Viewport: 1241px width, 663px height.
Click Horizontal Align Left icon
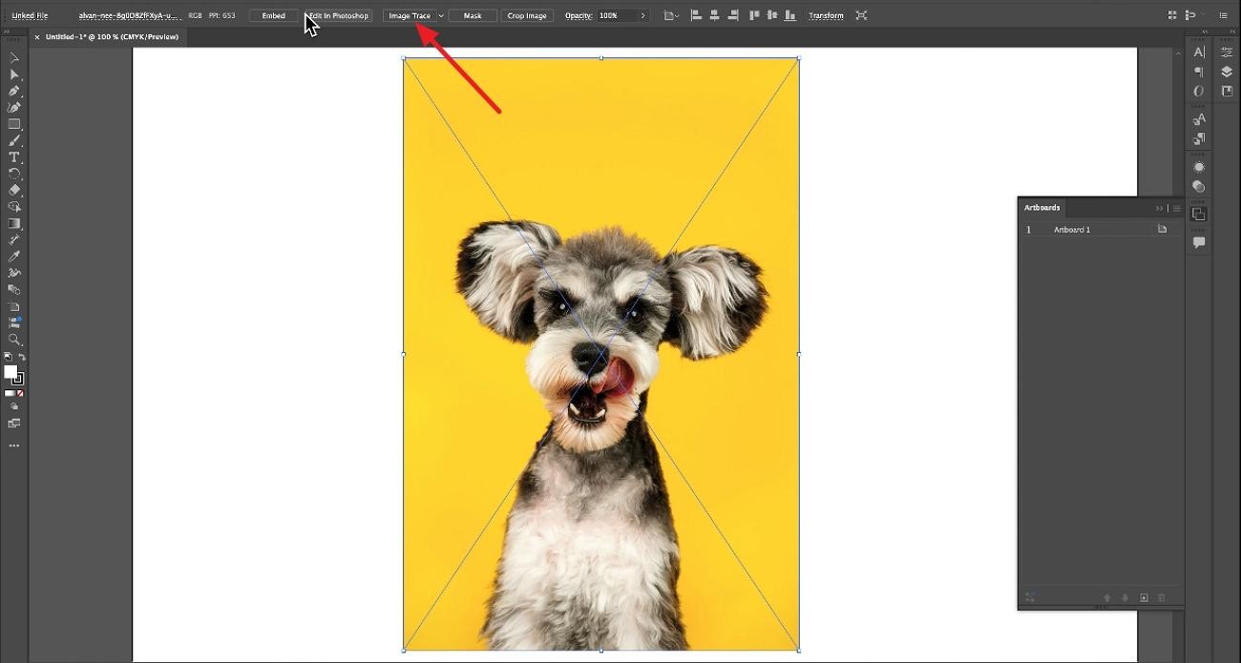695,15
